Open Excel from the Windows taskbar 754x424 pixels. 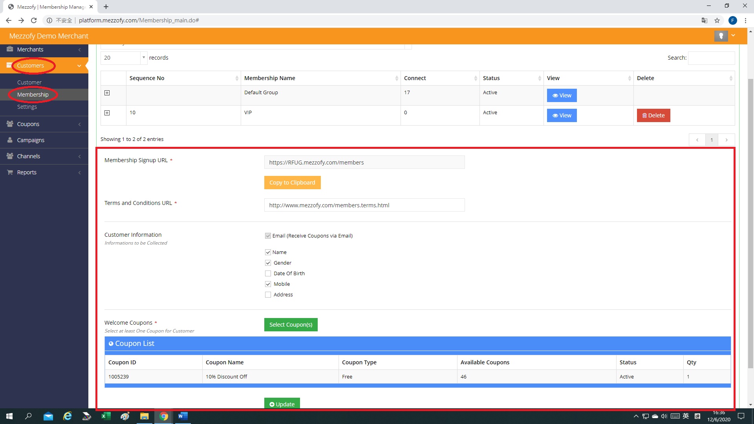[x=106, y=416]
